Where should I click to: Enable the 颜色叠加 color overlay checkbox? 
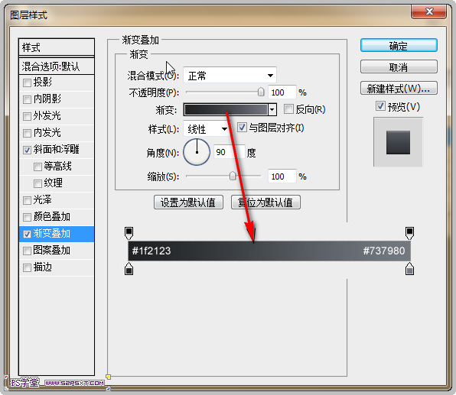[27, 217]
